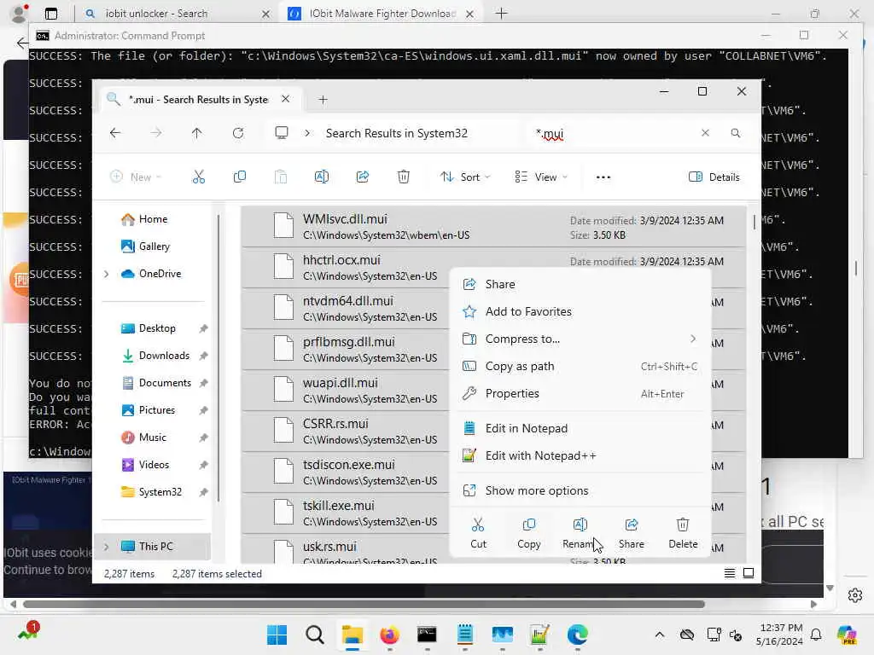Switch to large thumbnails layout icon
This screenshot has width=874, height=655.
pyautogui.click(x=749, y=573)
